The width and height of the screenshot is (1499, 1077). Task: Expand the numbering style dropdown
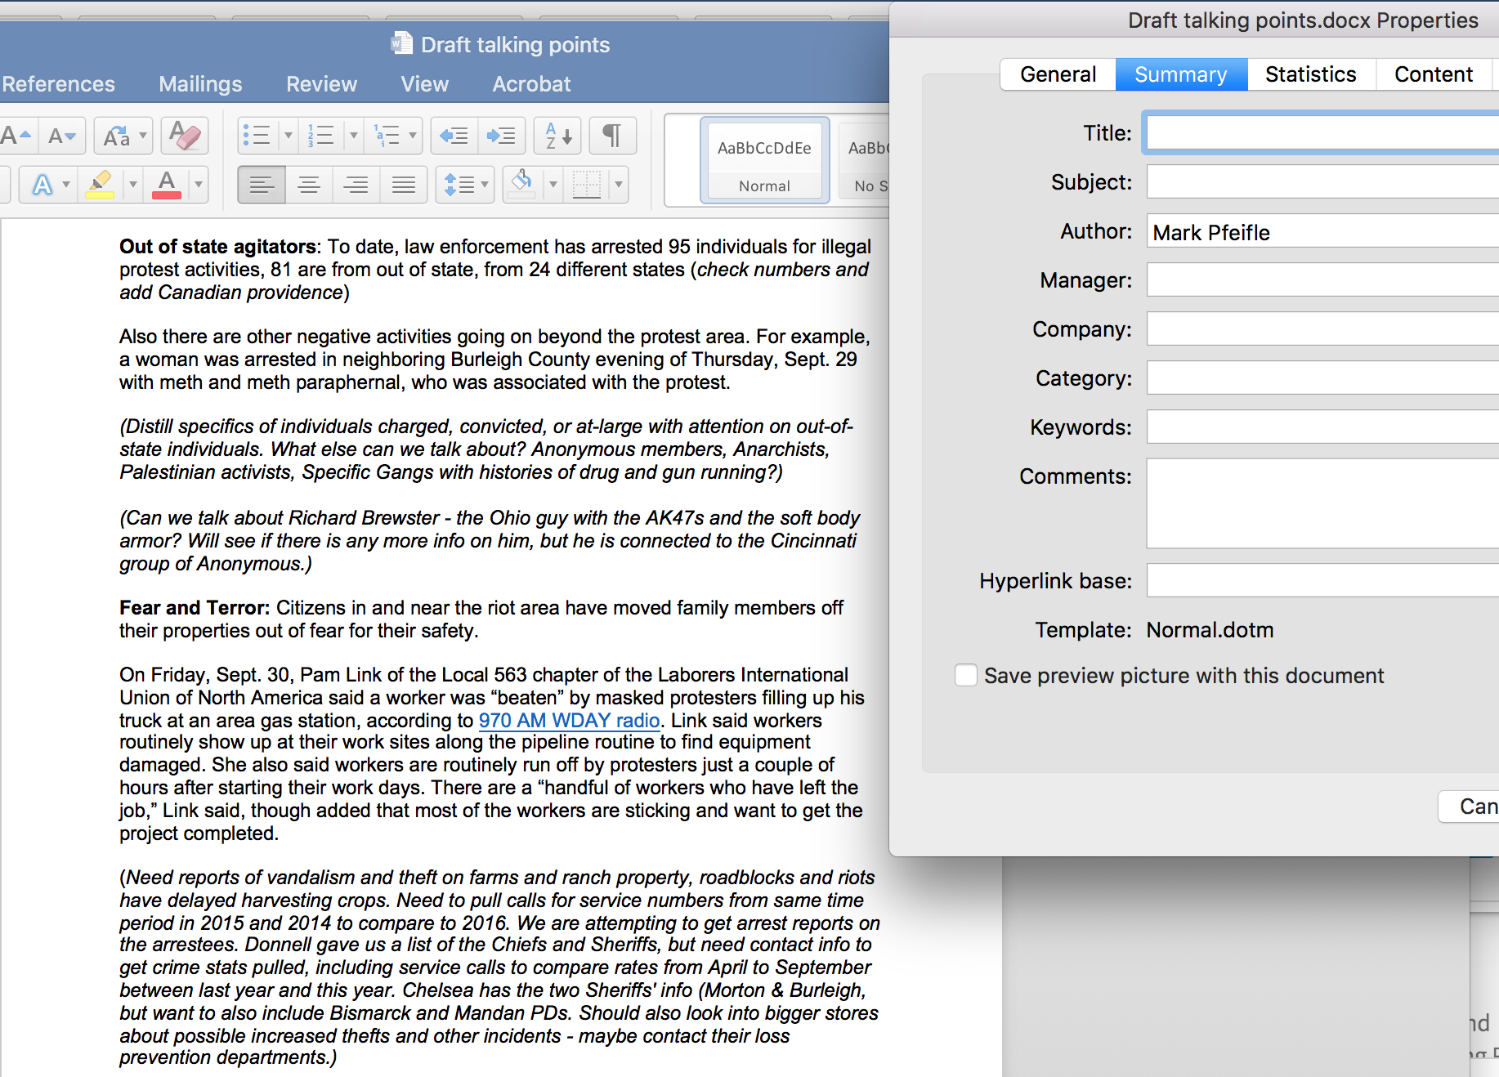pyautogui.click(x=353, y=136)
